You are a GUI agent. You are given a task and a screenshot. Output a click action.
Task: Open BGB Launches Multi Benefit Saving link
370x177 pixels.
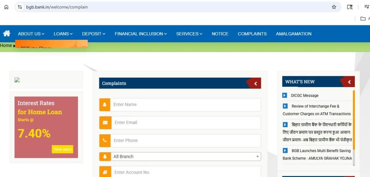click(x=317, y=154)
